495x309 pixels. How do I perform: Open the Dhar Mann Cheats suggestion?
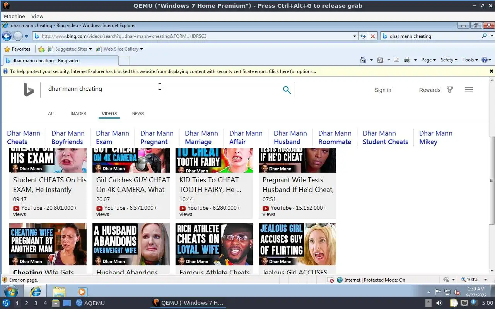click(x=24, y=138)
